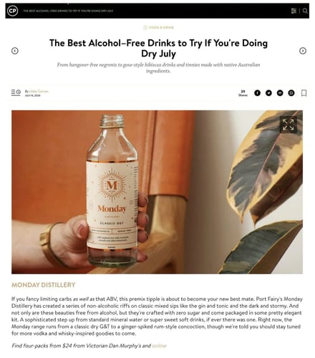Click the CP logo in header

[x=12, y=11]
